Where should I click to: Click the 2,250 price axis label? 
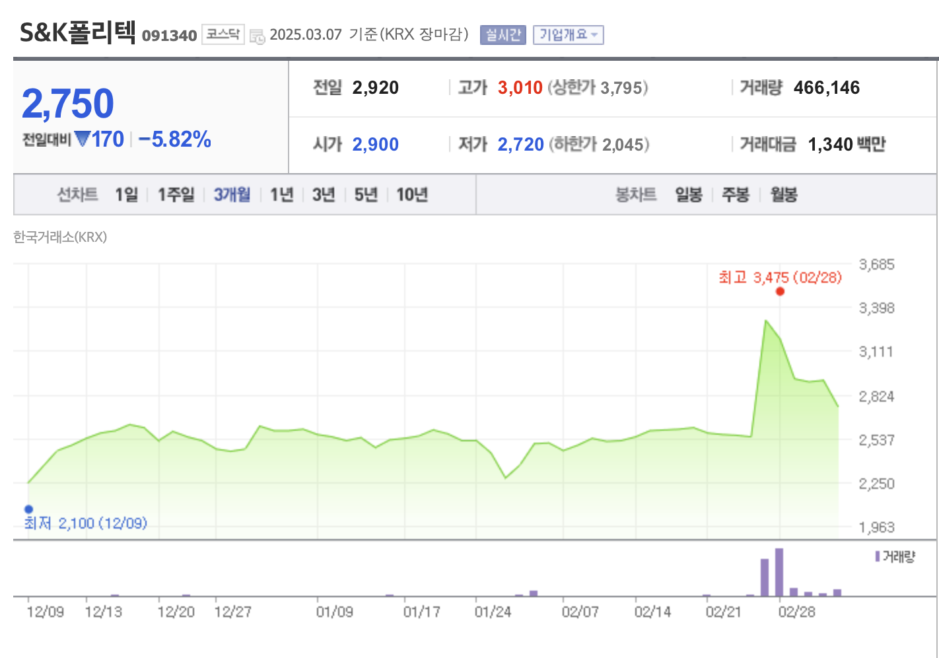(x=877, y=484)
